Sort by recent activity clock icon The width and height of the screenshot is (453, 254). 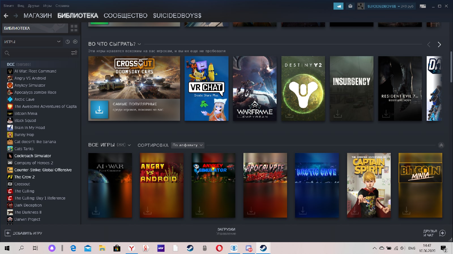click(68, 42)
